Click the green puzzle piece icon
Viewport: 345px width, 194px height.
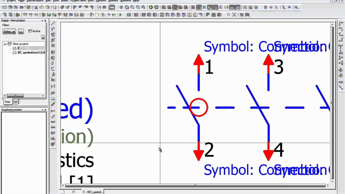[18, 15]
